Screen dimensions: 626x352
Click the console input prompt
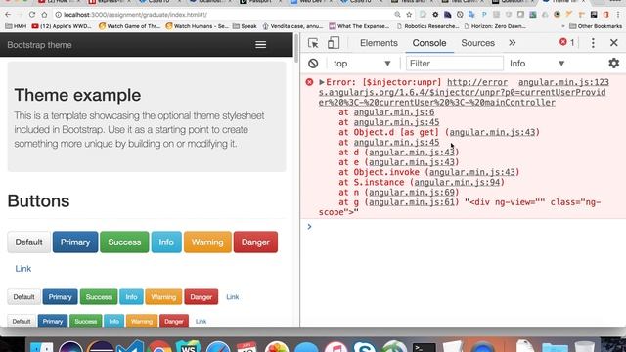463,227
